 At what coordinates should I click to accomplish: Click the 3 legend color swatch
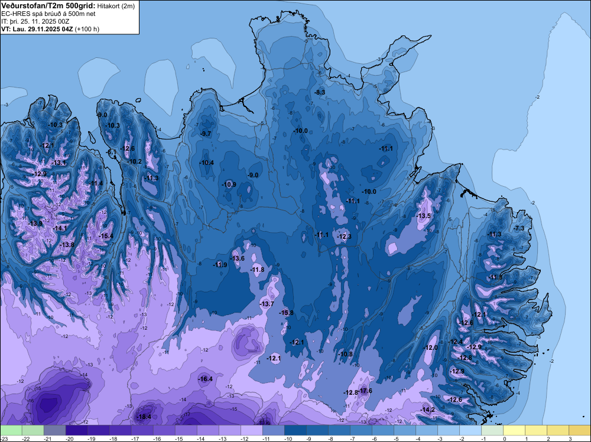point(579,430)
